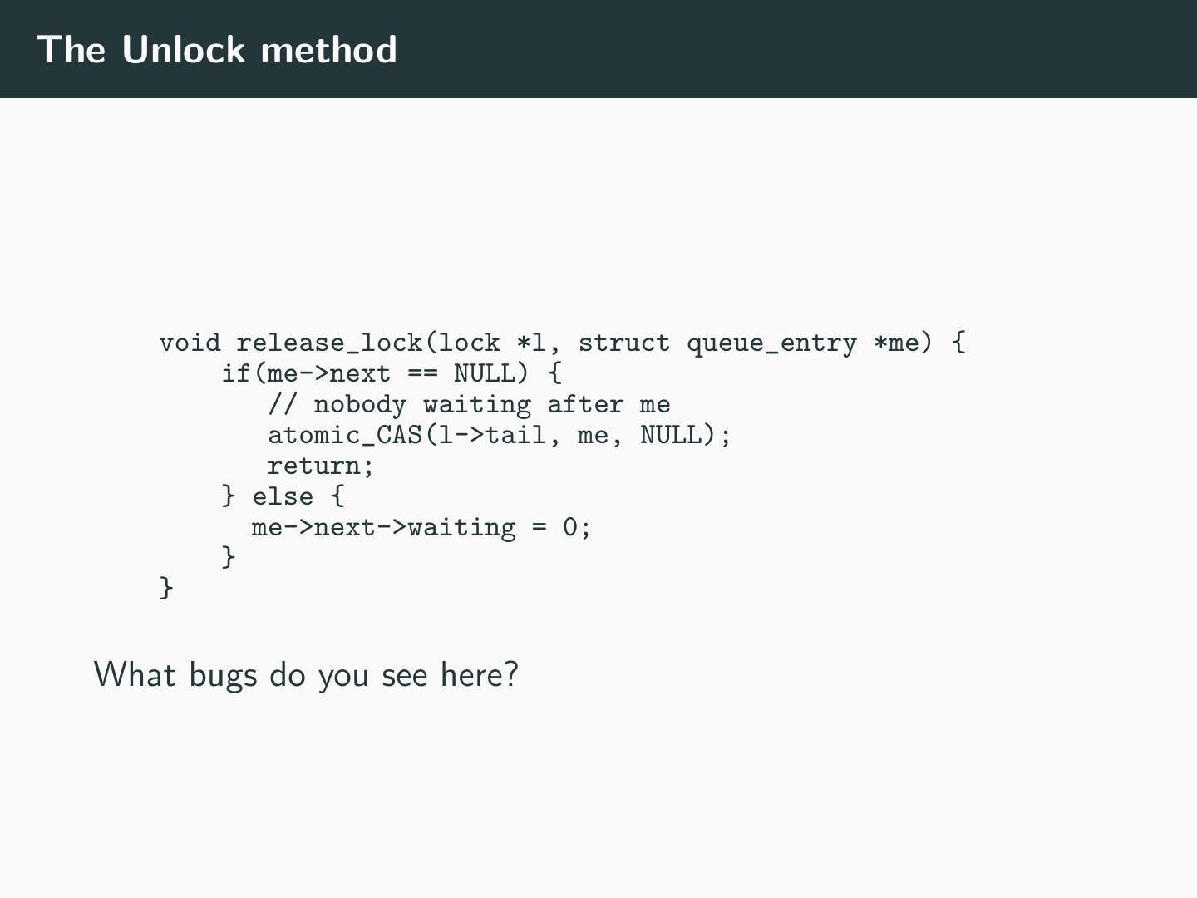Click the question "What bugs do you see here?"

[x=306, y=674]
